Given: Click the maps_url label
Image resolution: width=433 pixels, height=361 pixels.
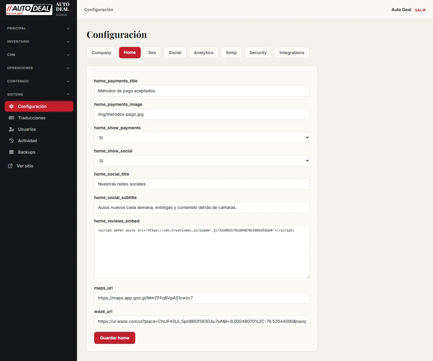Looking at the screenshot, I should pyautogui.click(x=103, y=288).
